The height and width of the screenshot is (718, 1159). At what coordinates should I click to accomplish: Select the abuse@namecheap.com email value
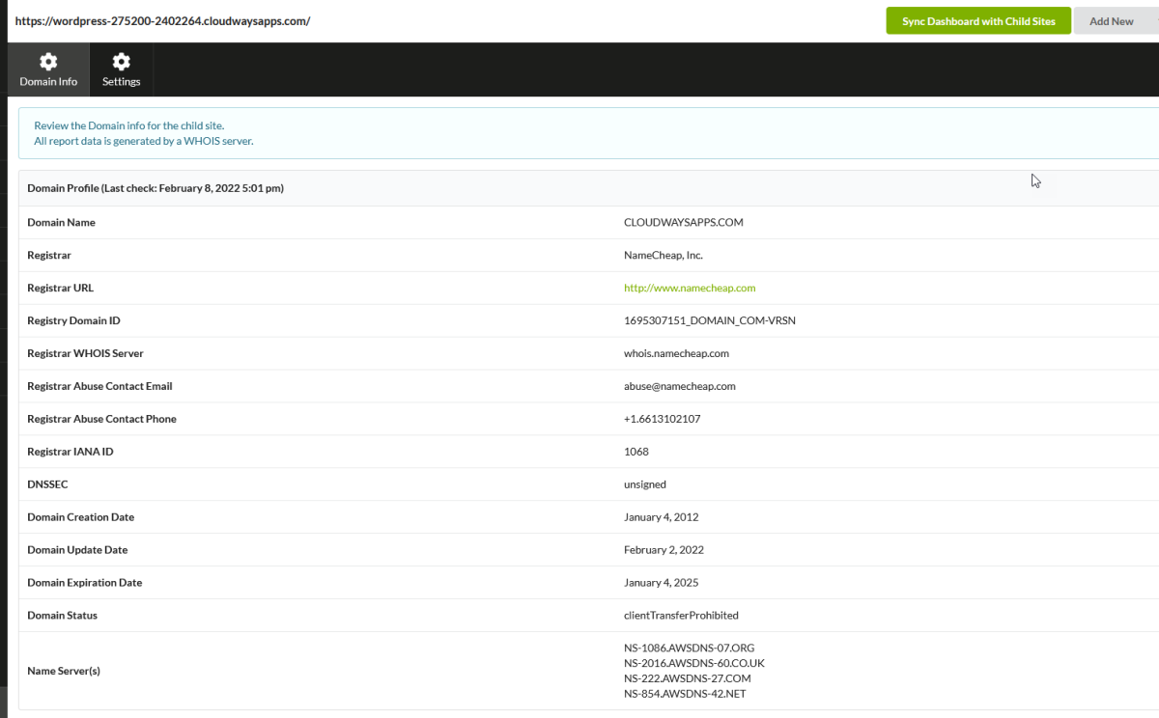point(679,386)
